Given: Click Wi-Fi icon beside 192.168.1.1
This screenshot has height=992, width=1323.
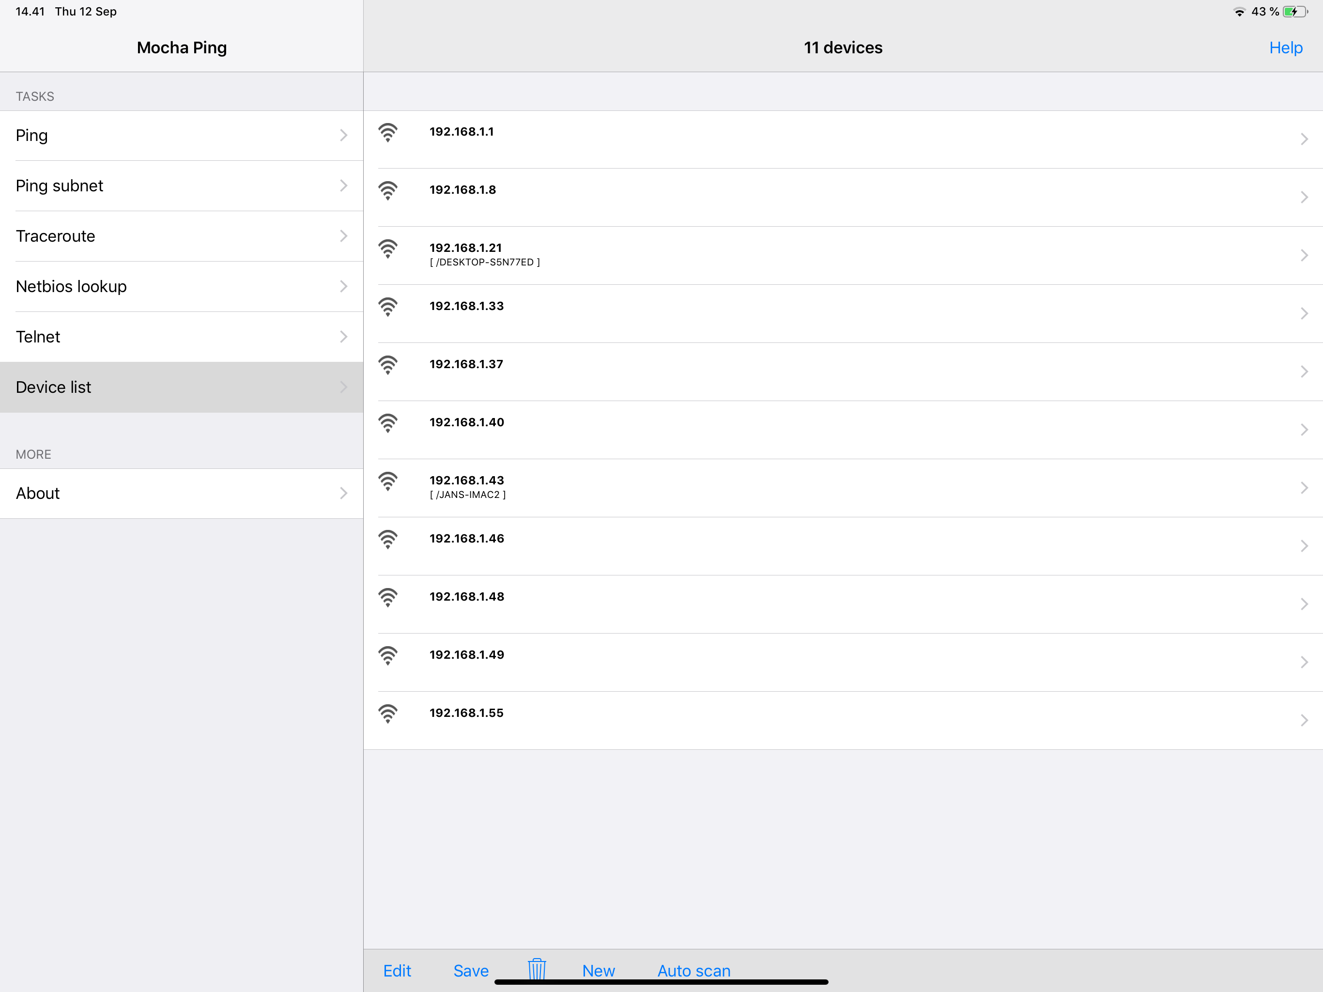Looking at the screenshot, I should click(x=387, y=132).
